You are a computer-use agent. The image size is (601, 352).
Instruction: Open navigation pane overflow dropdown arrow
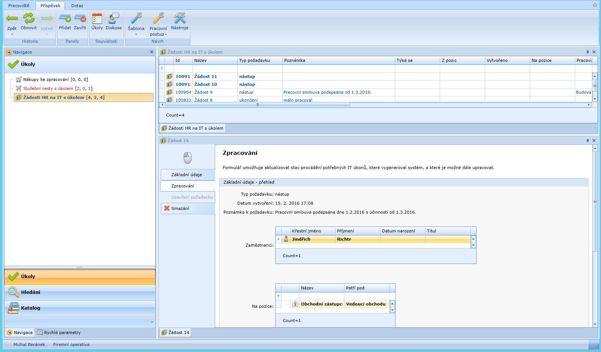[152, 322]
